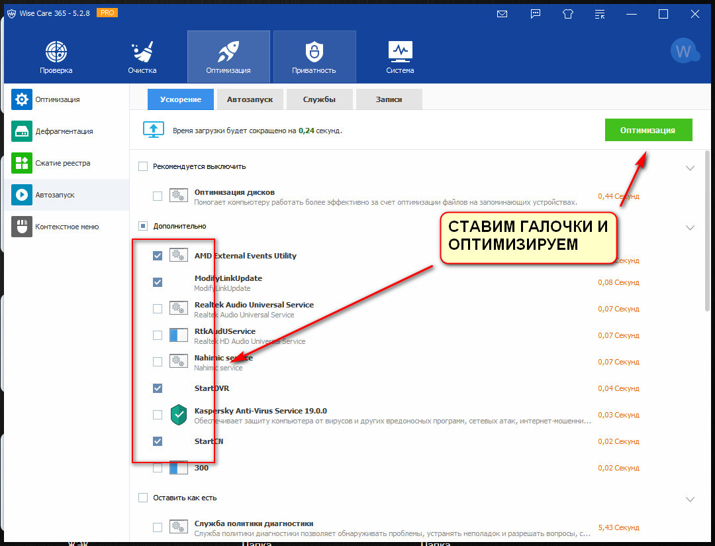Click the vertical list scrollbar
The image size is (715, 546).
point(707,231)
